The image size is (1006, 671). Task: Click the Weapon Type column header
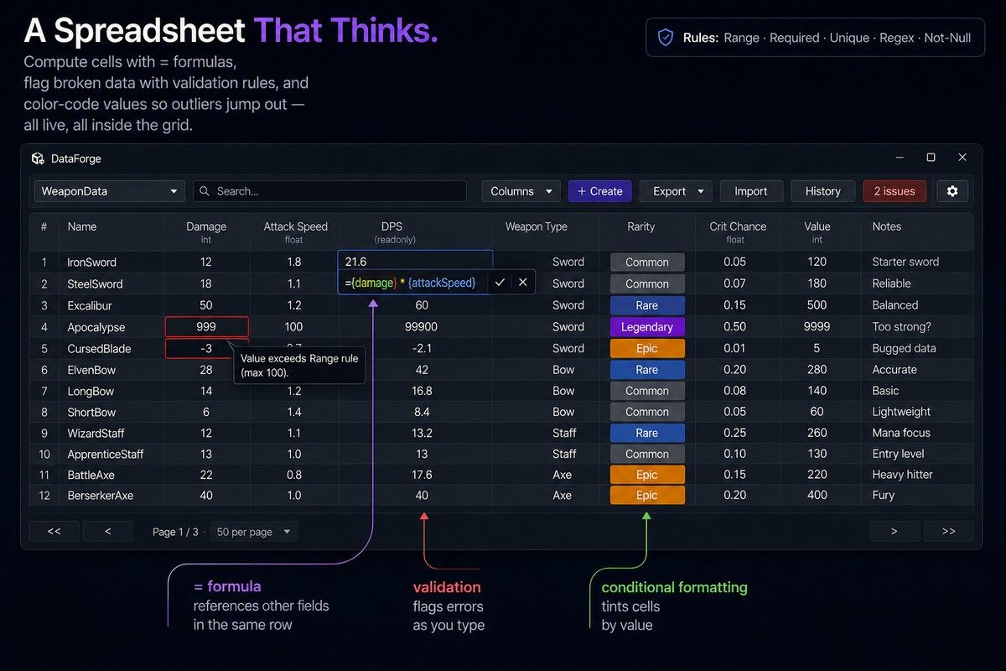coord(537,226)
